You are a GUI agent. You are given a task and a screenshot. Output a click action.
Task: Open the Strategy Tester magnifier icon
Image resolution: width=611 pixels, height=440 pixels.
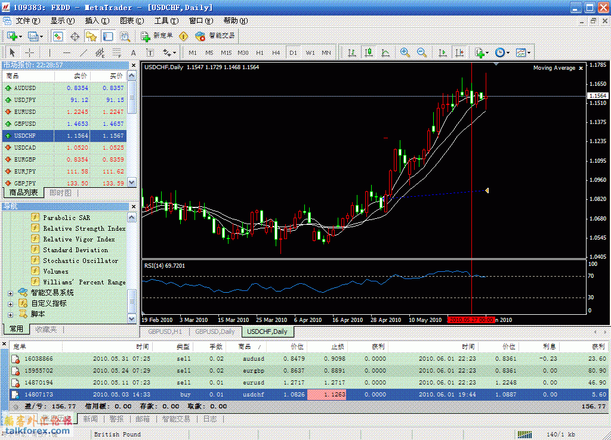[125, 36]
